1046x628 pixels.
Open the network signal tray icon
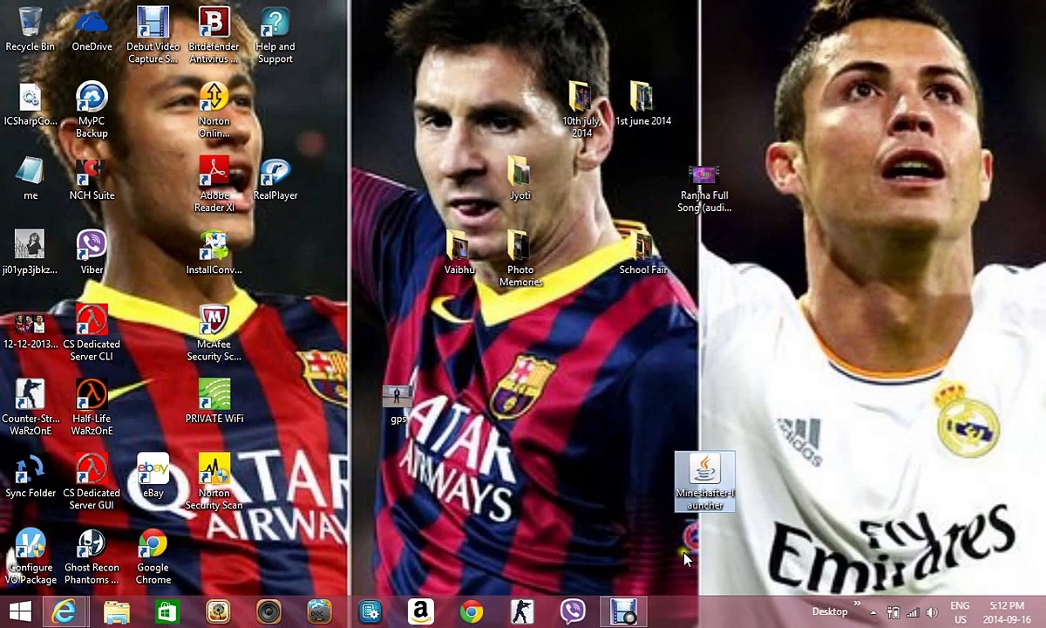[x=912, y=612]
